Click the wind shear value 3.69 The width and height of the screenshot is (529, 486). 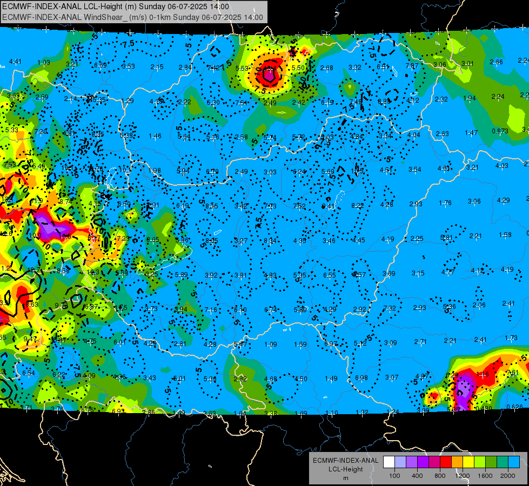pyautogui.click(x=389, y=274)
